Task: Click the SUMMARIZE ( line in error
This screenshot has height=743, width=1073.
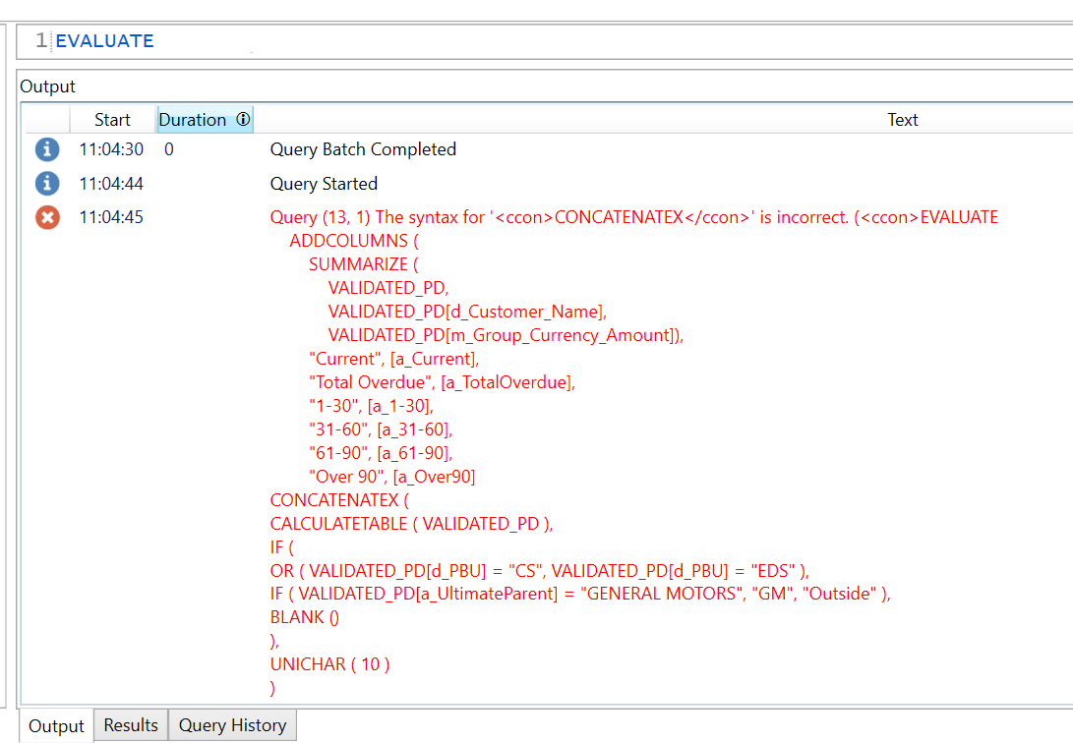Action: point(363,263)
